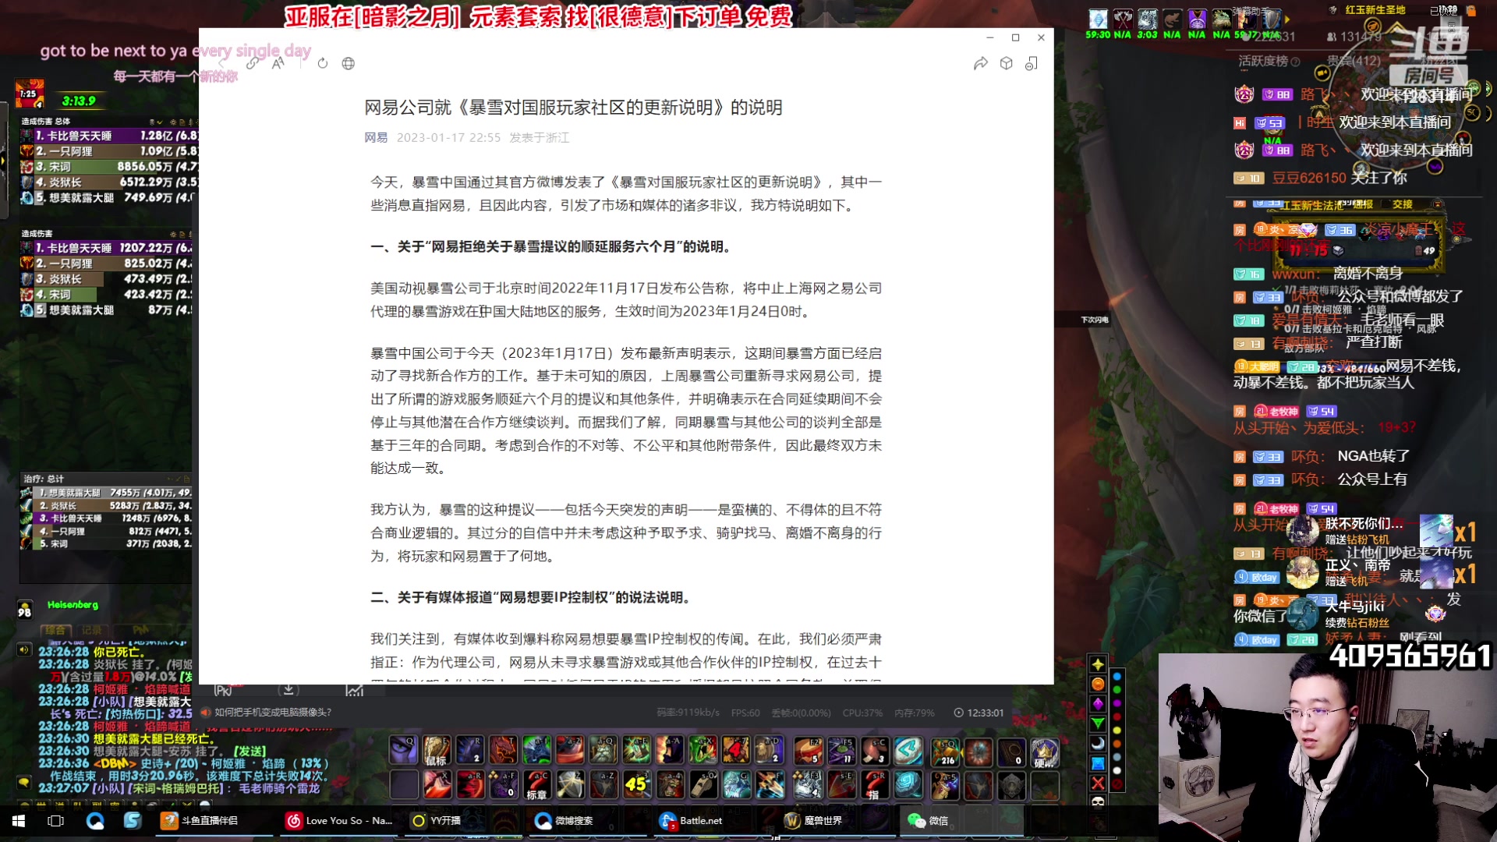Click 卡比兽天天睡 row in top damage meter
1497x842 pixels.
(x=108, y=136)
